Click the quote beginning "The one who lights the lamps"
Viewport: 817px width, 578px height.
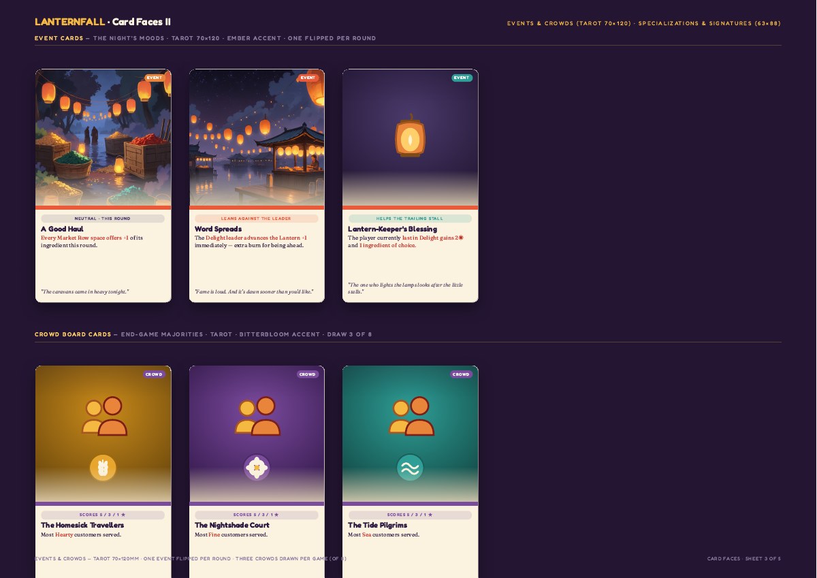pos(406,288)
